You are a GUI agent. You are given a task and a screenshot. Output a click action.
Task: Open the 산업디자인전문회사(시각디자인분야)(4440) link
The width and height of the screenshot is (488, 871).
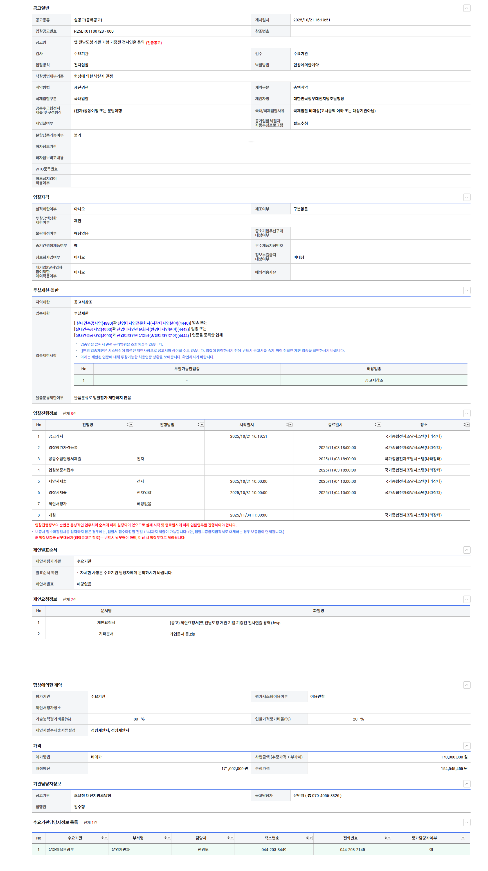tap(153, 323)
